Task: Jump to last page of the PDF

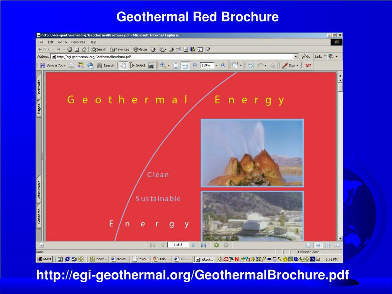Action: 203,245
